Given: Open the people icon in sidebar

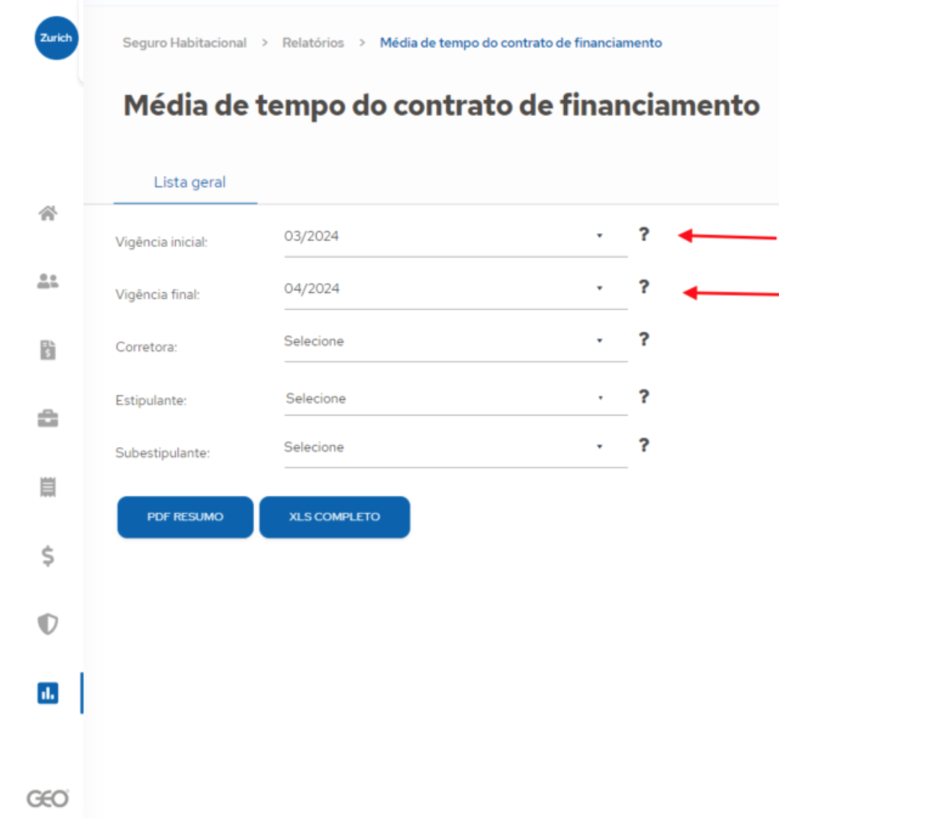Looking at the screenshot, I should [x=48, y=282].
